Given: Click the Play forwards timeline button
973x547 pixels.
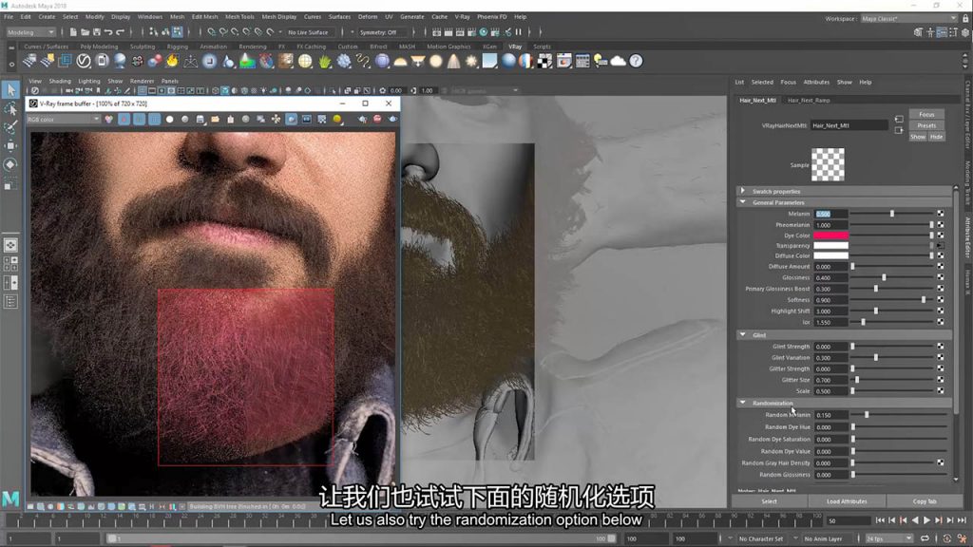Looking at the screenshot, I should (926, 521).
